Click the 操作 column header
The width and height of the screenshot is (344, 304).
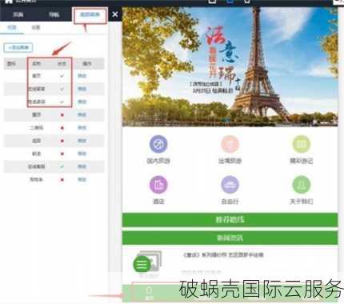pyautogui.click(x=87, y=64)
